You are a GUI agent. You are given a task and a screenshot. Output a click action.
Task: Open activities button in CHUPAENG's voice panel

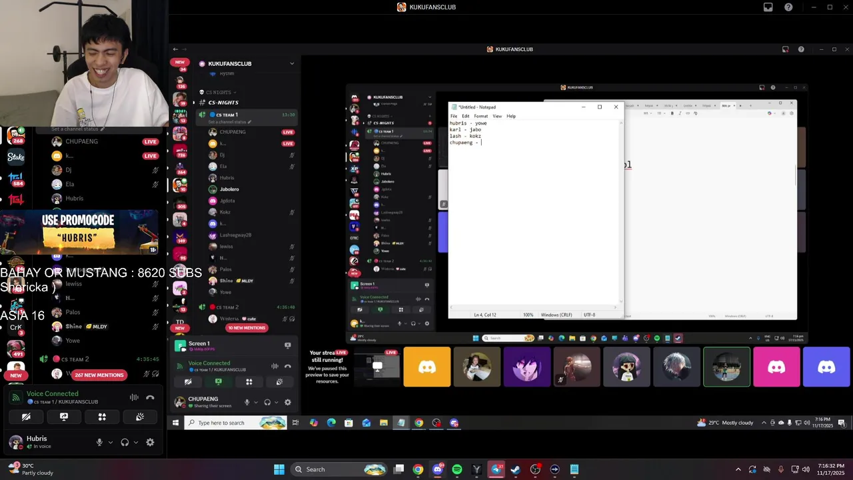pos(249,382)
